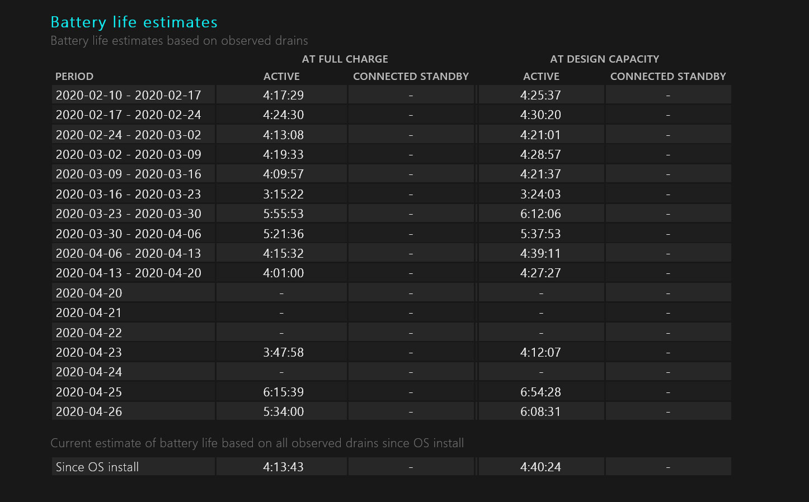The height and width of the screenshot is (502, 809).
Task: Select period 2020-03-02 - 2020-03-09
Action: 128,154
